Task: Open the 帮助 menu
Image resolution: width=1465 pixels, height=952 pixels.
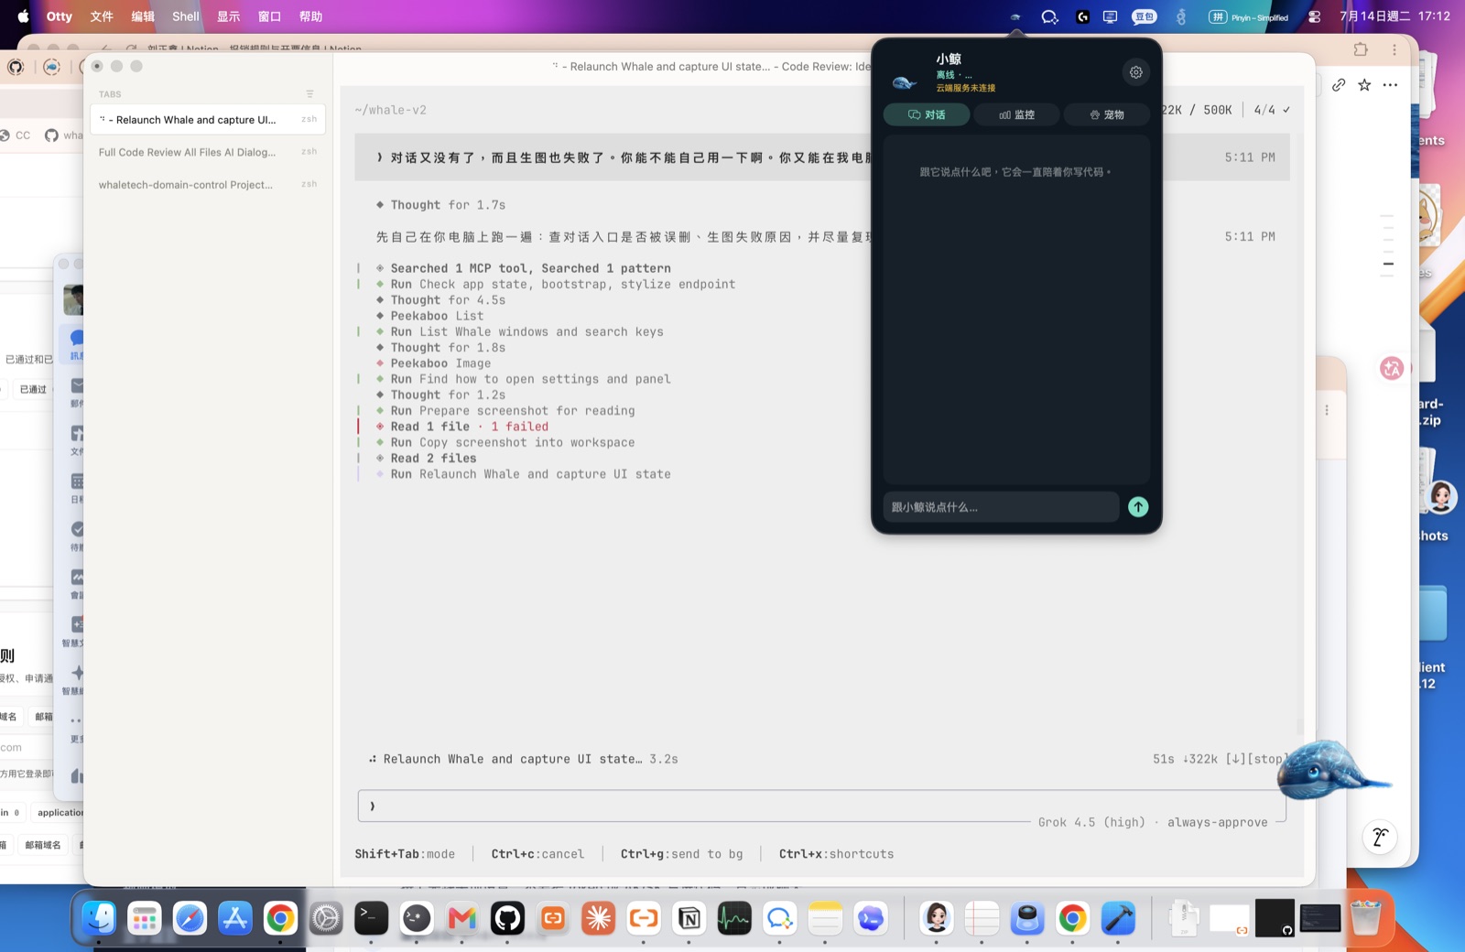Action: (310, 16)
